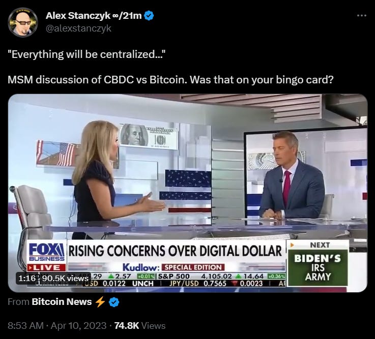The image size is (375, 339).
Task: Click the lightning bolt emoji after Bitcoin News
Action: (100, 302)
